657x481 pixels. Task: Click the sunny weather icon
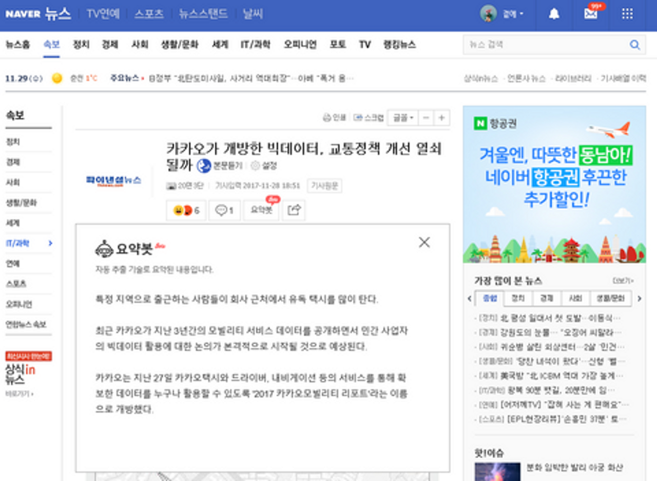click(57, 78)
